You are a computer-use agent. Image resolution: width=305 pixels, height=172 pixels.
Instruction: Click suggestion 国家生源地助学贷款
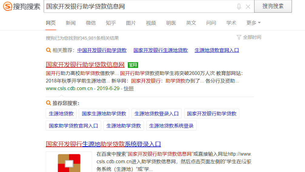(x=104, y=113)
